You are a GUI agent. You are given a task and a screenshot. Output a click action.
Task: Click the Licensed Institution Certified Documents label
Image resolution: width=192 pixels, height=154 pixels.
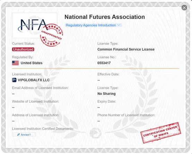tap(43, 129)
